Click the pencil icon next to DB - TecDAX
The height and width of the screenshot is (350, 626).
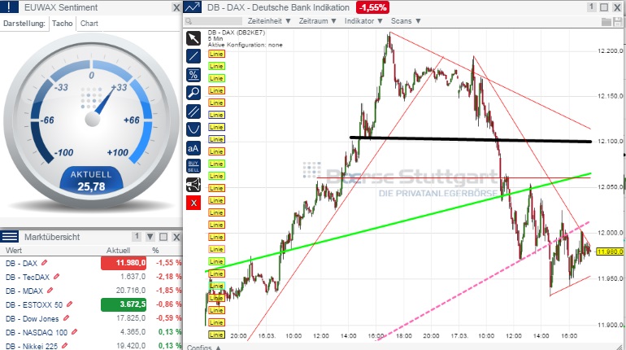[x=57, y=277]
